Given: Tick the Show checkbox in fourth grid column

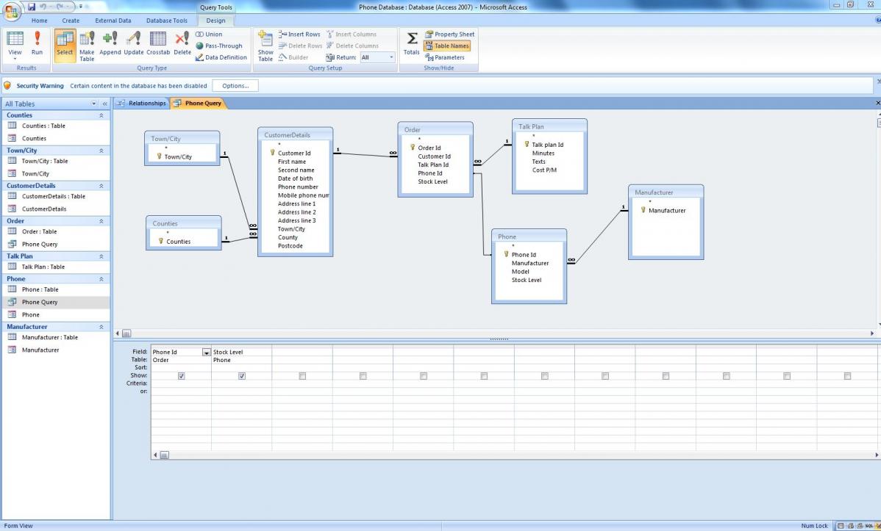Looking at the screenshot, I should pyautogui.click(x=363, y=376).
